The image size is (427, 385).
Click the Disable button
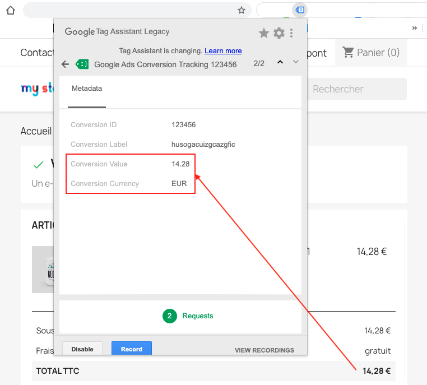(82, 349)
